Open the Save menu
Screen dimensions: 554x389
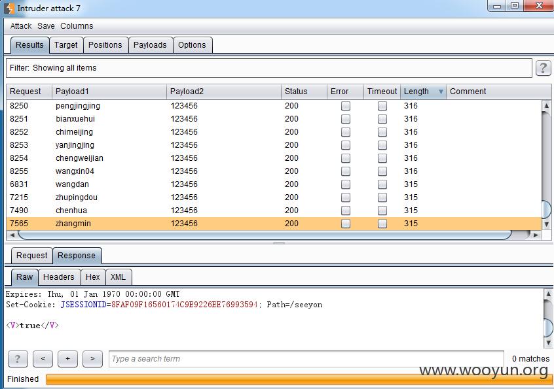(46, 26)
